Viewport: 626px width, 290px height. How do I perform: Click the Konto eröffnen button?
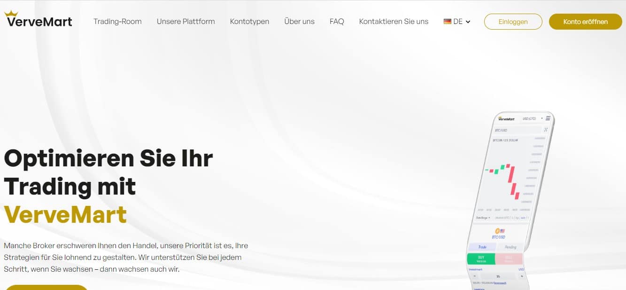tap(585, 21)
